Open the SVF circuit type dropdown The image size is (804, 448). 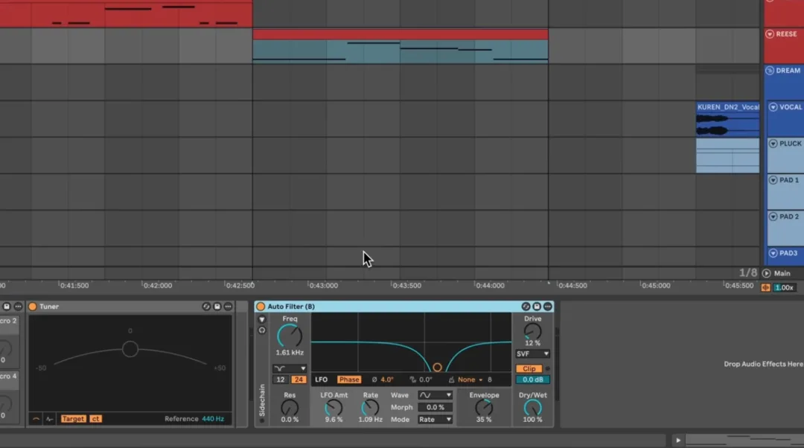tap(532, 353)
